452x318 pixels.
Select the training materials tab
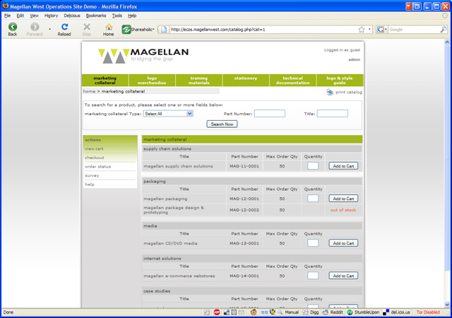199,81
